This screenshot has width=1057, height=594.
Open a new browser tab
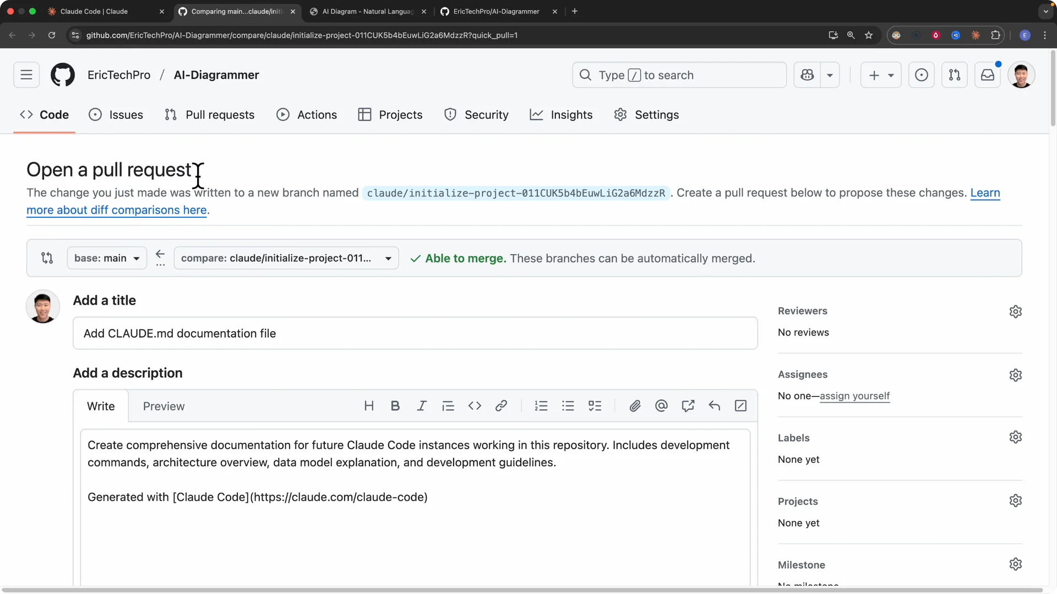tap(575, 11)
